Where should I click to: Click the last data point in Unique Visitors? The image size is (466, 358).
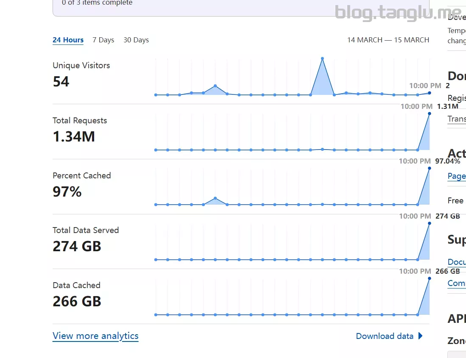(430, 93)
